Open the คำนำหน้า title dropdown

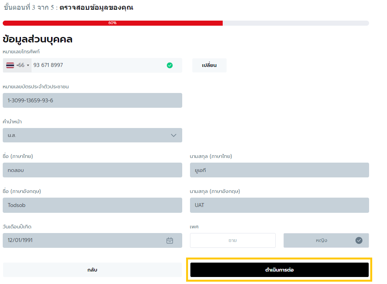[92, 135]
